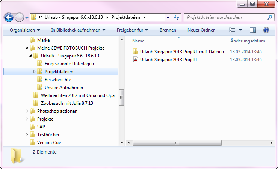Click the horizontal scrollbar left arrow
This screenshot has height=169, width=278.
point(129,143)
